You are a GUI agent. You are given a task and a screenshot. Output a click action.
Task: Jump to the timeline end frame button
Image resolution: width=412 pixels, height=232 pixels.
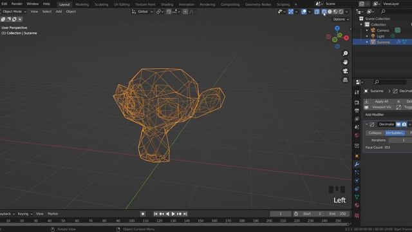point(185,214)
